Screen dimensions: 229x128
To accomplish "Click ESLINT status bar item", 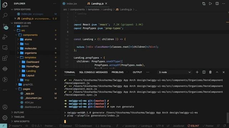I will [193, 126].
